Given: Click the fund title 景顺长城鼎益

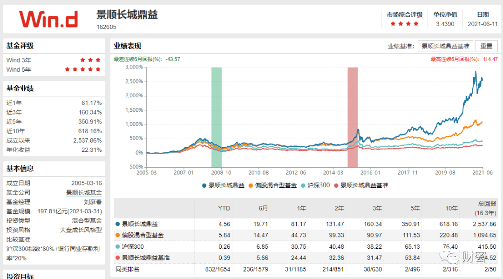Looking at the screenshot, I should [x=127, y=15].
